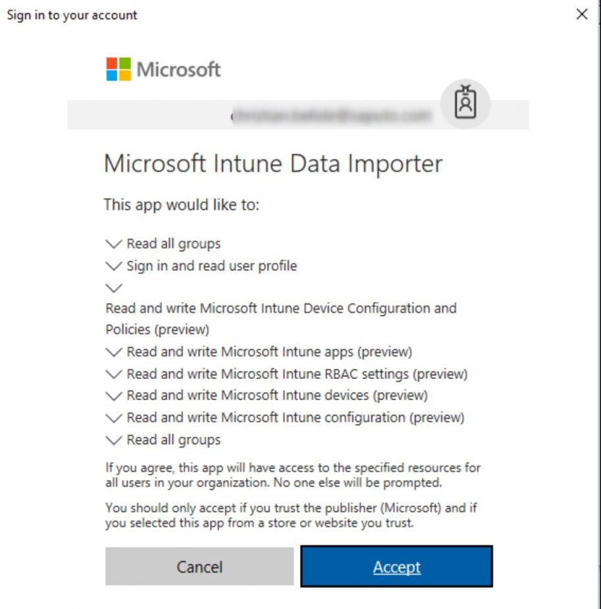This screenshot has width=601, height=609.
Task: Click the Sign in to your account title
Action: point(71,14)
